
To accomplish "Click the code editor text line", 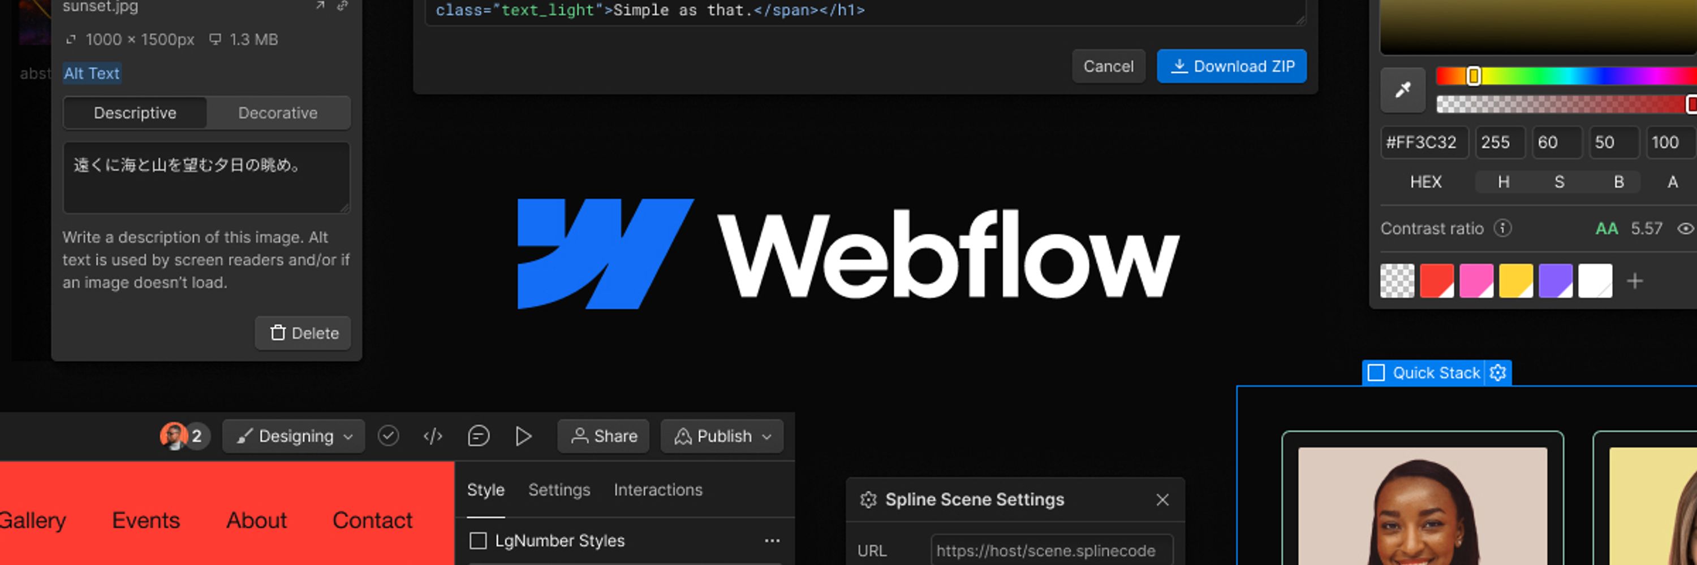I will [649, 10].
